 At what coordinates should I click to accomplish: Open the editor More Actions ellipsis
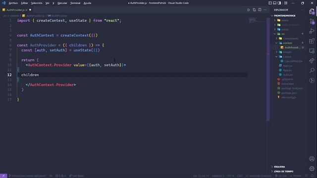pos(265,10)
